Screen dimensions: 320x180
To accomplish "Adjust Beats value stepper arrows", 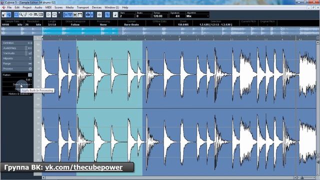I will 151,16.
